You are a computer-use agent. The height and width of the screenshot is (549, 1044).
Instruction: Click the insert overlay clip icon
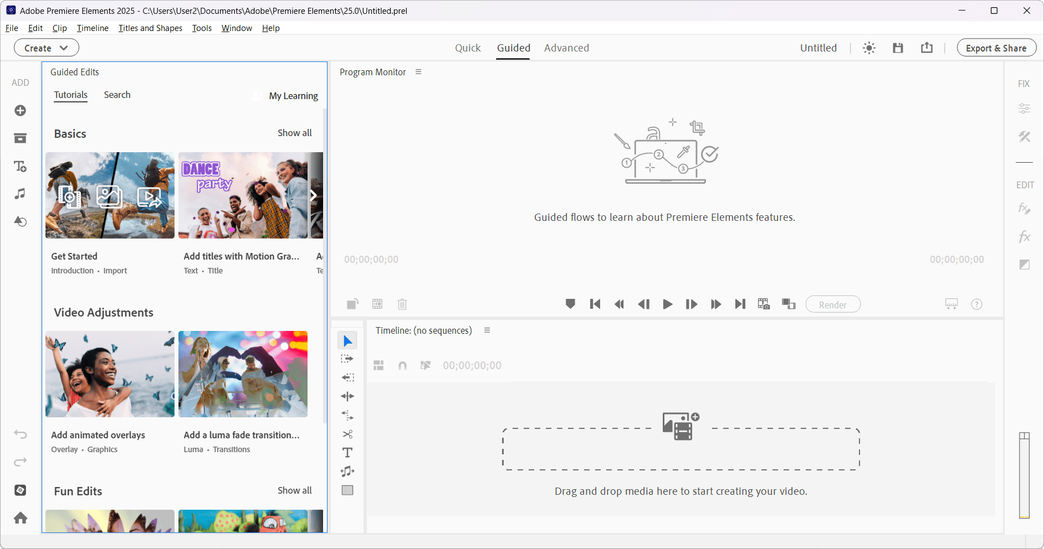pos(789,304)
